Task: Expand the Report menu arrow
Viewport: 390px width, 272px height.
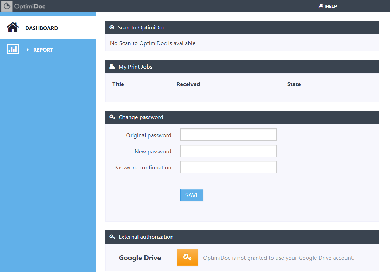Action: point(27,50)
